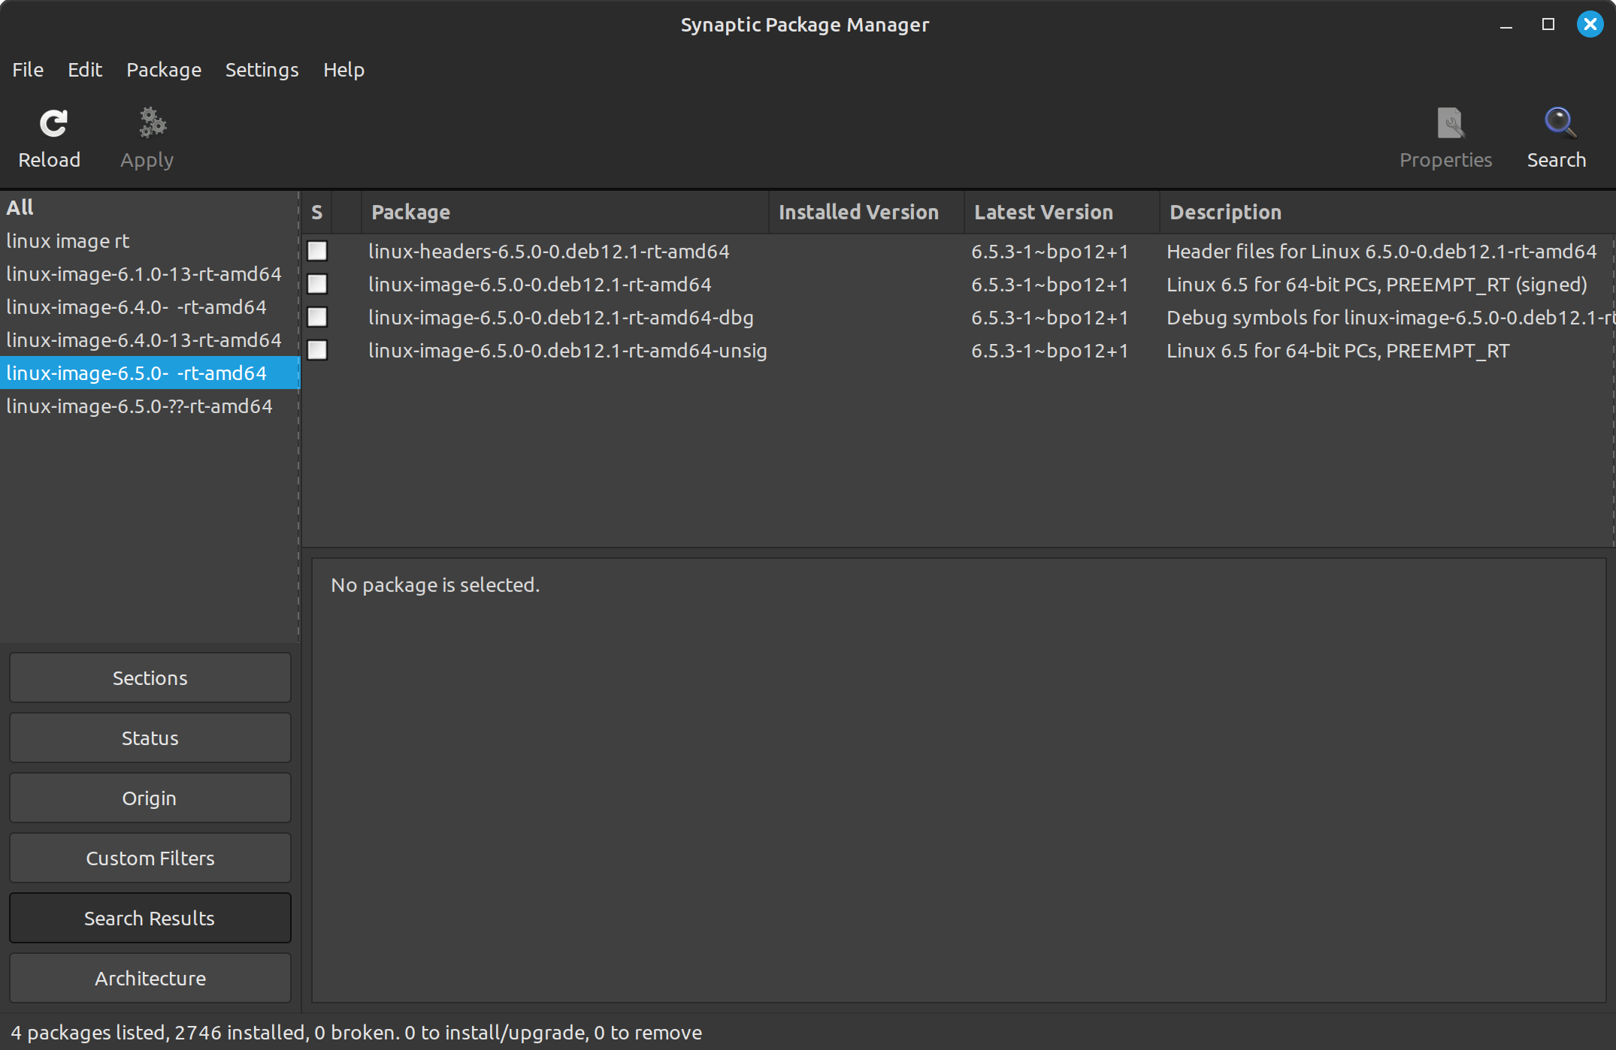Select the Search Results view button
Viewport: 1616px width, 1050px height.
click(x=150, y=918)
